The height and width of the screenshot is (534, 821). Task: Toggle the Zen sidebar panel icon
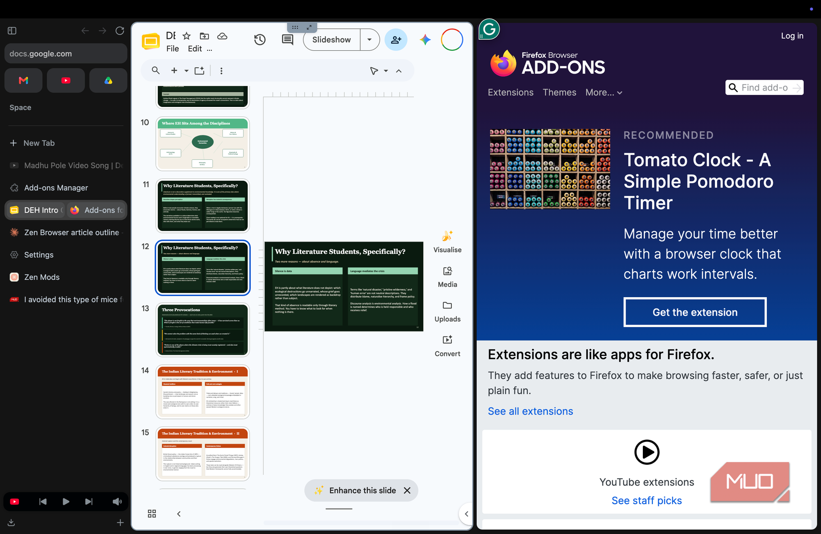point(12,31)
